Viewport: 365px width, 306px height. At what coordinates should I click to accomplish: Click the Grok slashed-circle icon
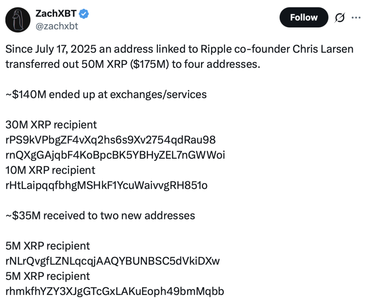point(340,18)
